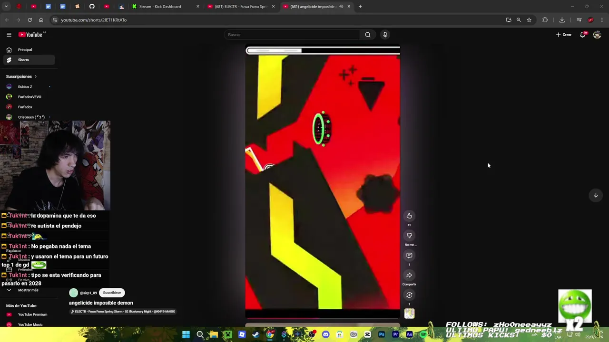Subscribe with the Suscribirse button
This screenshot has height=342, width=609.
coord(112,293)
